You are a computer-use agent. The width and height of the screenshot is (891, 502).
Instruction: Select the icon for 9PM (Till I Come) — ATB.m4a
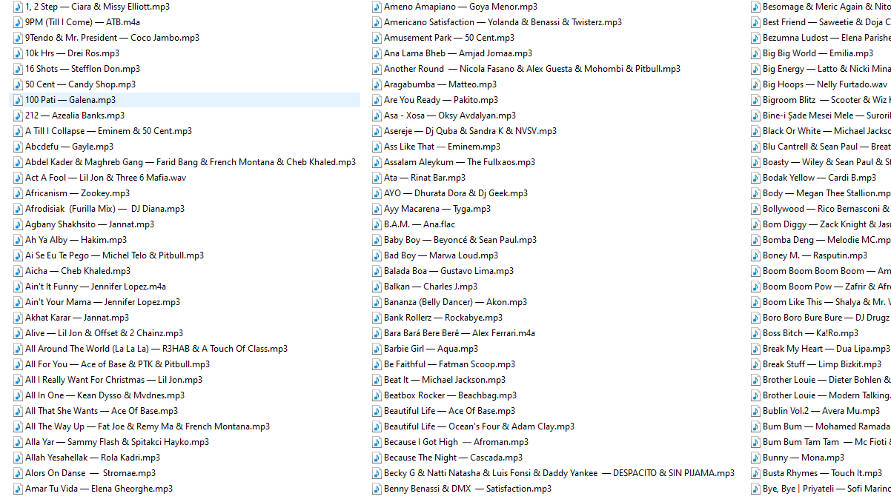click(x=18, y=22)
